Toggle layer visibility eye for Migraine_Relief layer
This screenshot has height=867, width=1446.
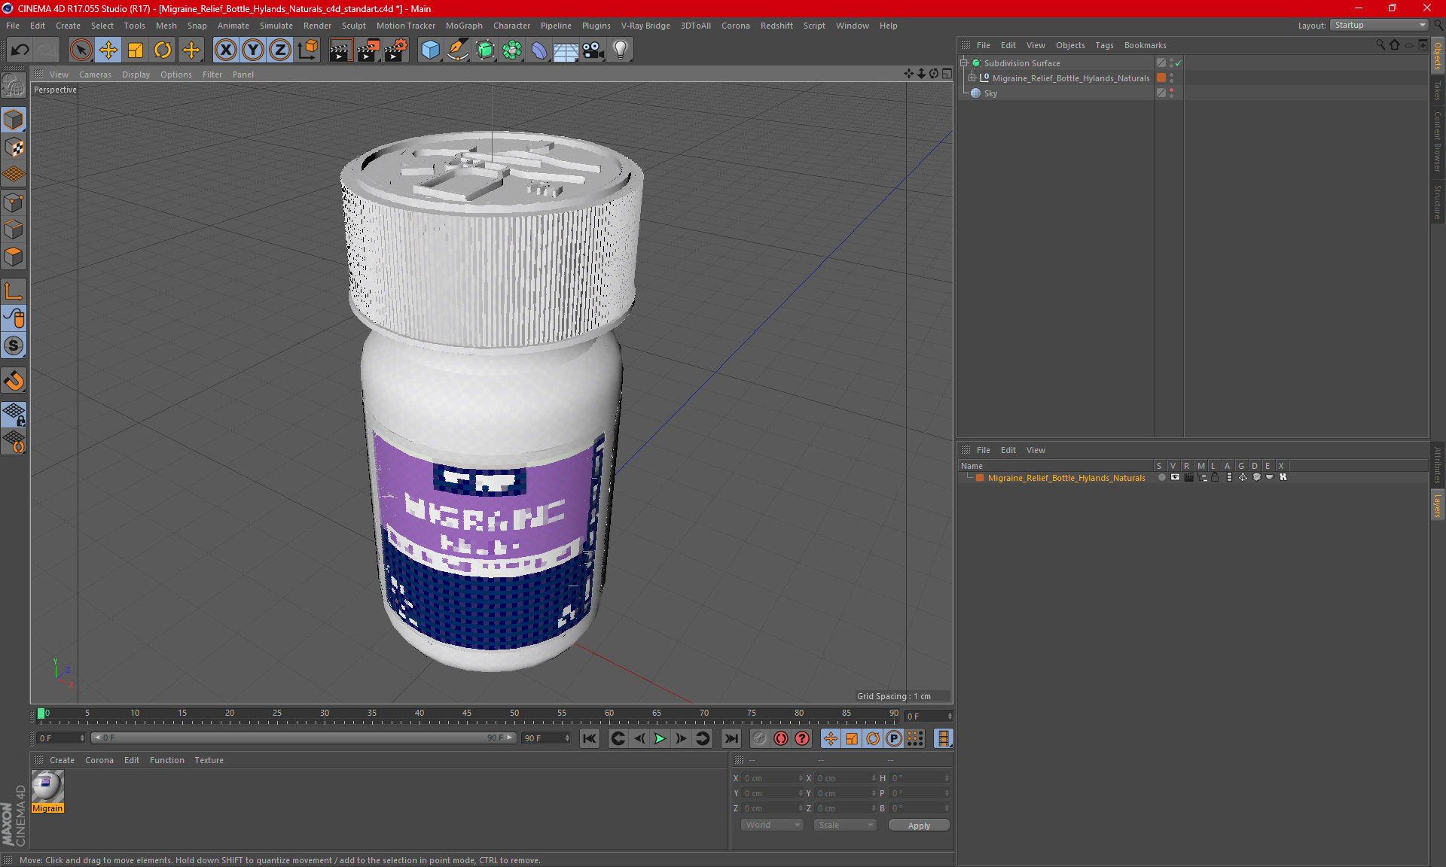1175,477
